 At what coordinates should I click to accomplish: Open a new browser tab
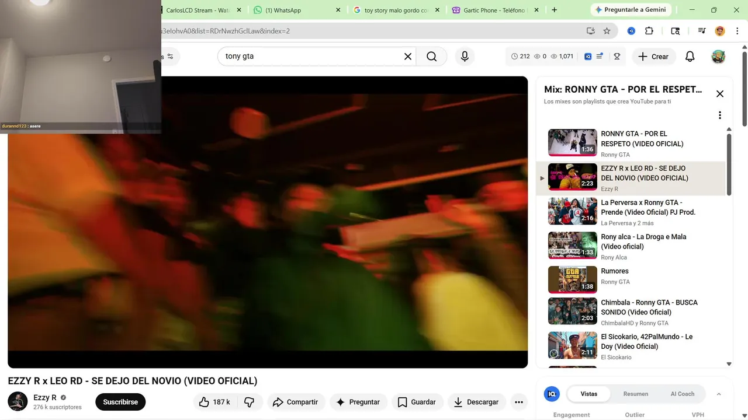pos(554,10)
